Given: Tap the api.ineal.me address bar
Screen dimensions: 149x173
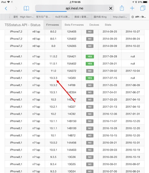Looking at the screenshot, I should pos(74,8).
